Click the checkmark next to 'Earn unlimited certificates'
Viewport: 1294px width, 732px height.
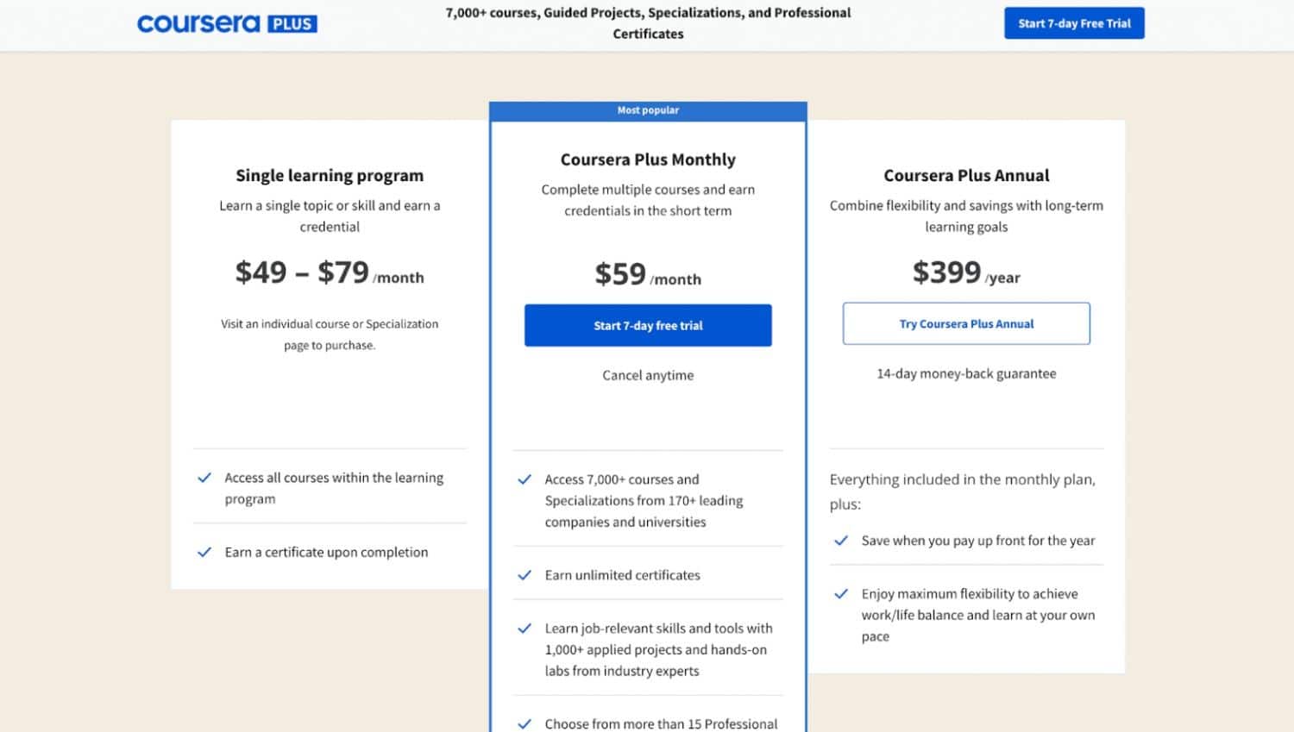point(524,574)
